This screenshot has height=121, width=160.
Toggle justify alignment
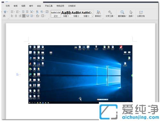(x=24, y=16)
